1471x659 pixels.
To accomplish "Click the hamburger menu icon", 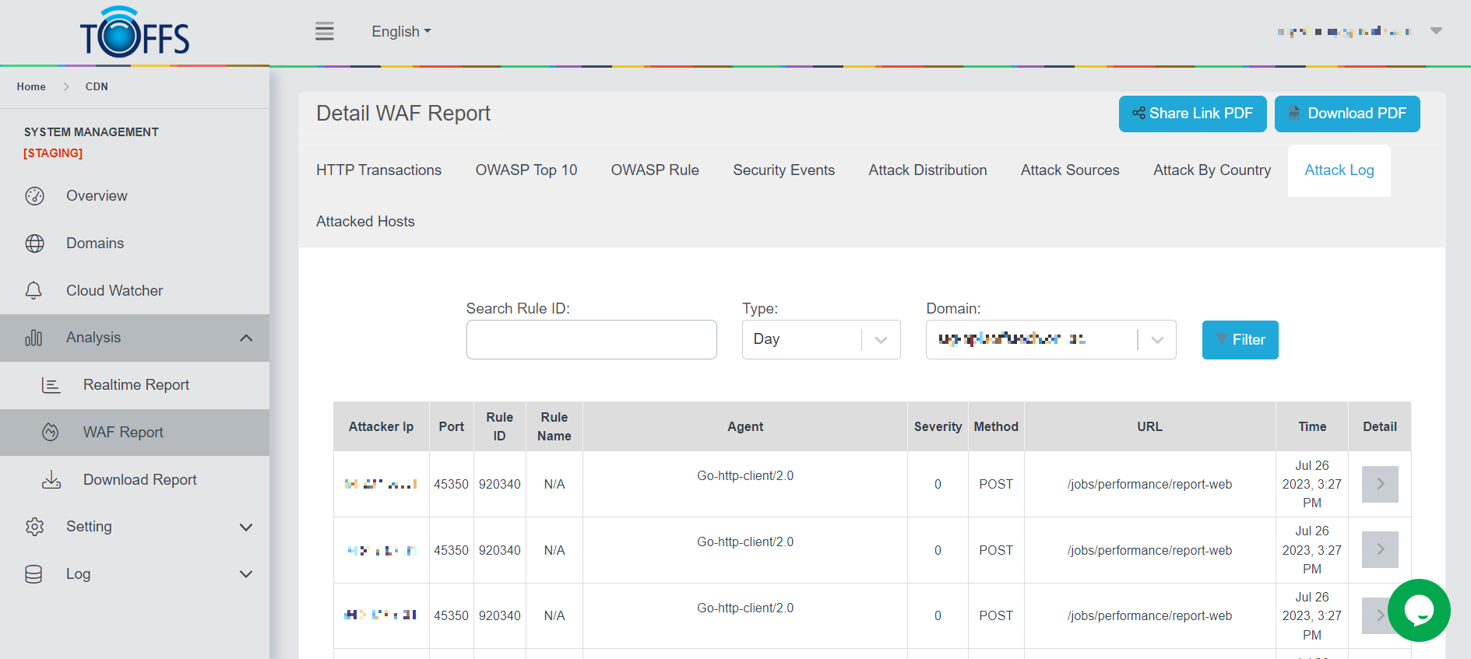I will click(324, 32).
